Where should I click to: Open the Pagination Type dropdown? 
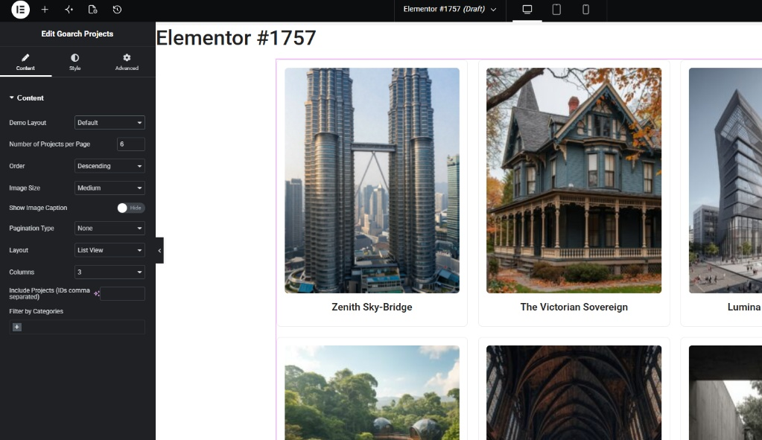click(109, 229)
